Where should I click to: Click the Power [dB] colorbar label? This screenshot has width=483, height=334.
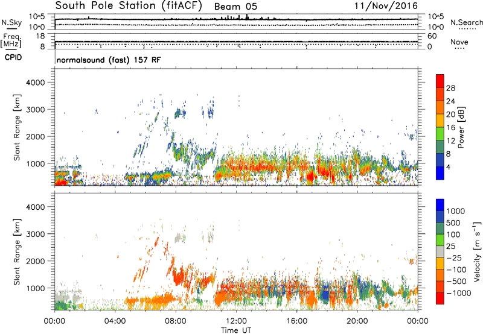pos(461,127)
